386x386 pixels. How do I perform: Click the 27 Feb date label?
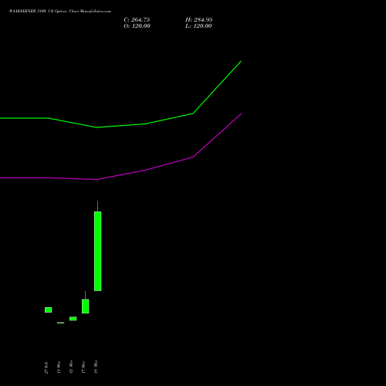coord(46,367)
